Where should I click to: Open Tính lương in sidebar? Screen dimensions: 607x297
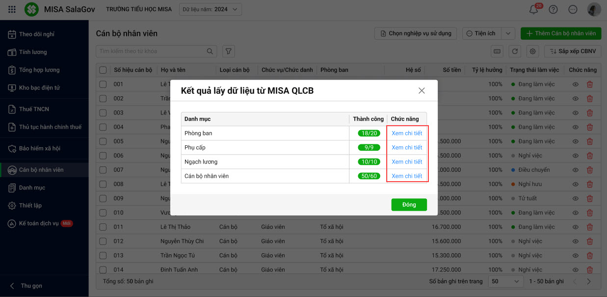tap(44, 52)
